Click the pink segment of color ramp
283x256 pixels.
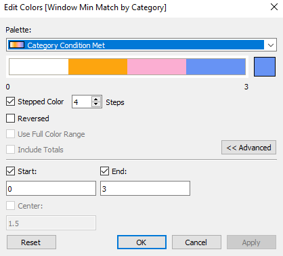pyautogui.click(x=156, y=66)
